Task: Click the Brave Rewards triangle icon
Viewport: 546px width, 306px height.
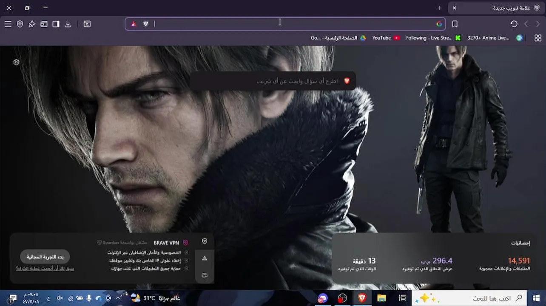Action: [x=134, y=24]
